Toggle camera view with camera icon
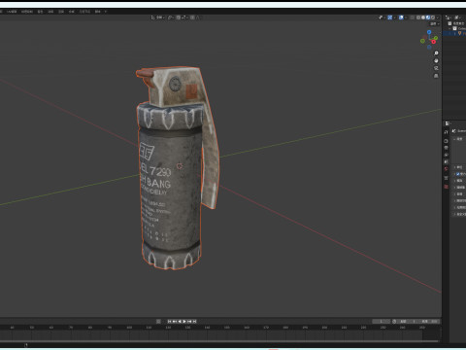 coord(436,68)
